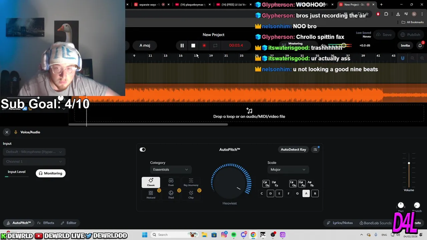Open a new browser tab

click(381, 5)
